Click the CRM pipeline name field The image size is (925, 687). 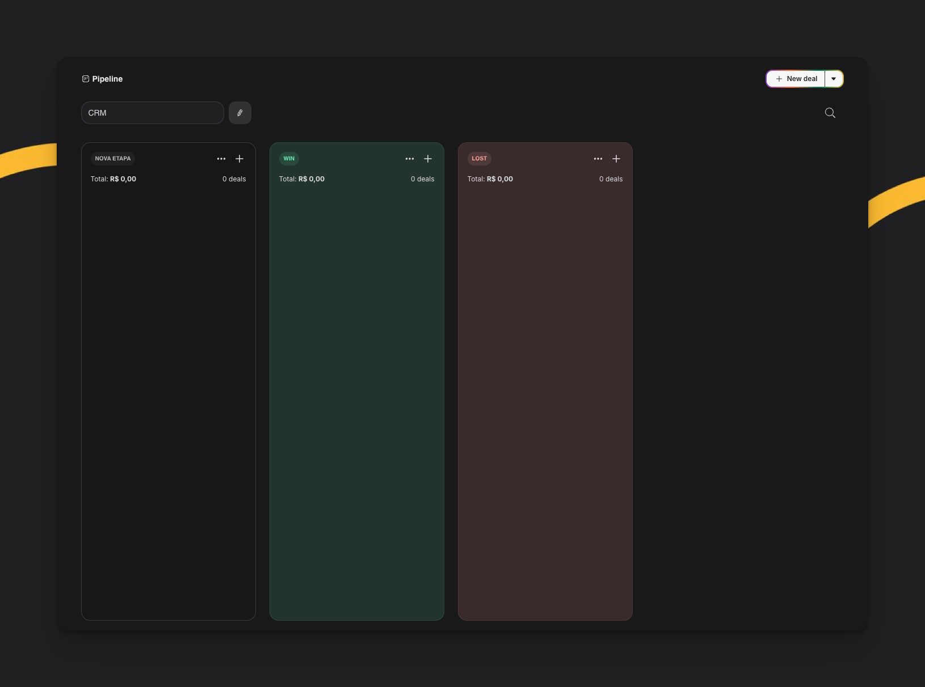click(x=152, y=113)
